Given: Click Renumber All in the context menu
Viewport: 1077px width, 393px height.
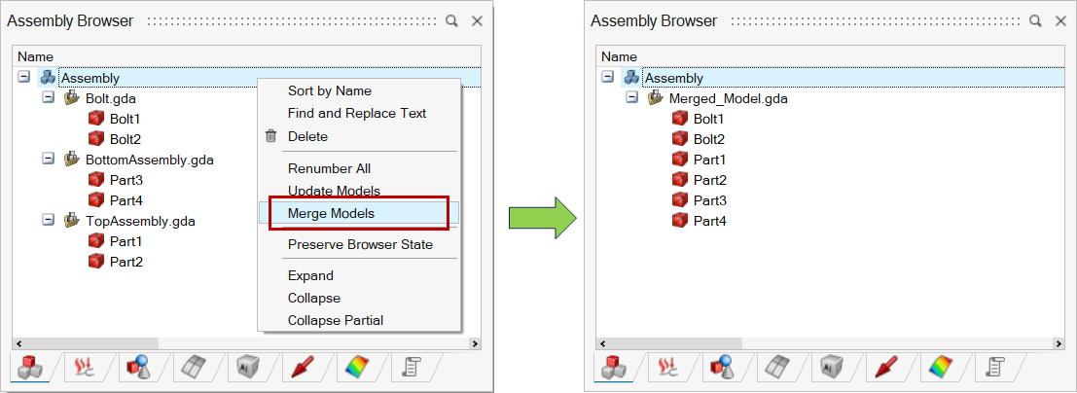Looking at the screenshot, I should pos(329,168).
